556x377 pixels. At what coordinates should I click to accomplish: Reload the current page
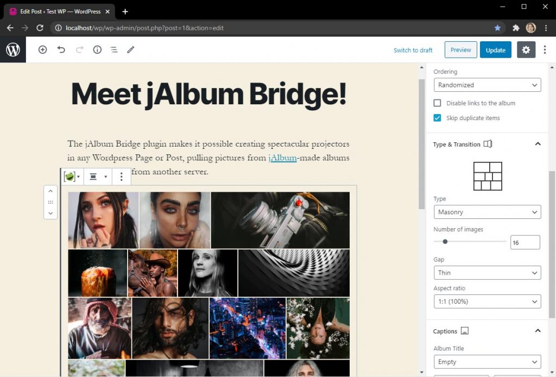click(x=40, y=28)
